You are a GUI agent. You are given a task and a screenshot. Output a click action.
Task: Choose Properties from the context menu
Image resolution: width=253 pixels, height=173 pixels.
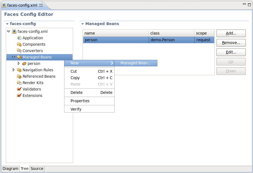[x=80, y=101]
